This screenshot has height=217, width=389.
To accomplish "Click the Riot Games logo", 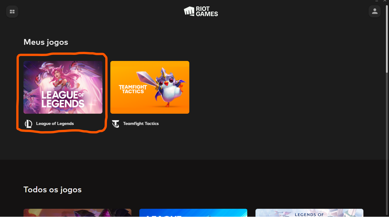I will (201, 11).
